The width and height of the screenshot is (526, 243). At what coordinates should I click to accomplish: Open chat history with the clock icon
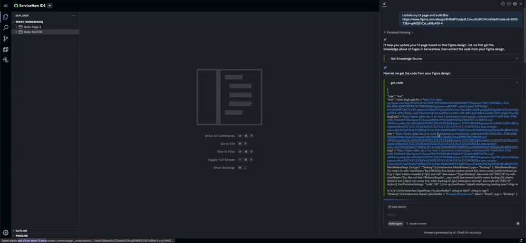pyautogui.click(x=509, y=4)
